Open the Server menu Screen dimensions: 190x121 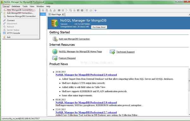6,6
